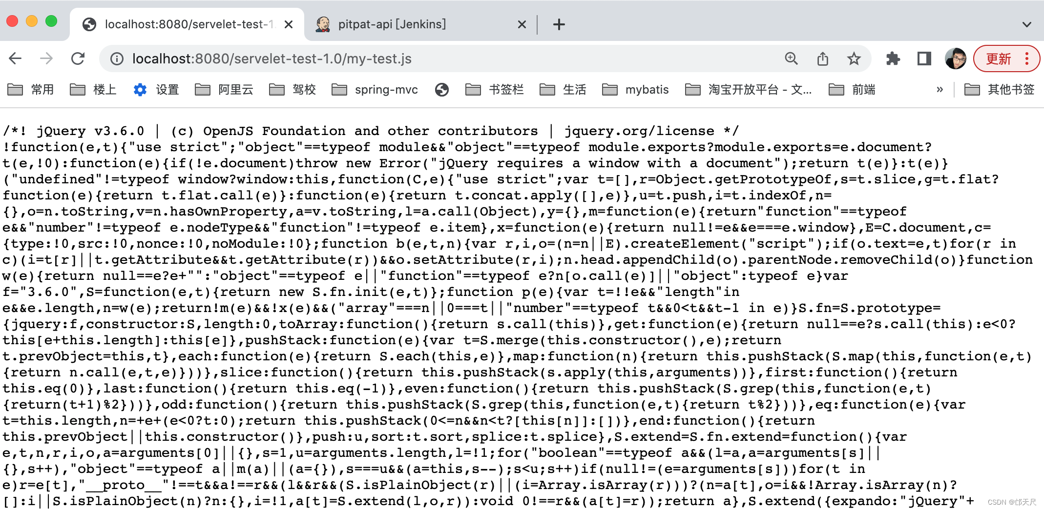Viewport: 1044px width, 510px height.
Task: Open the 楼上 bookmarks folder
Action: pyautogui.click(x=93, y=90)
